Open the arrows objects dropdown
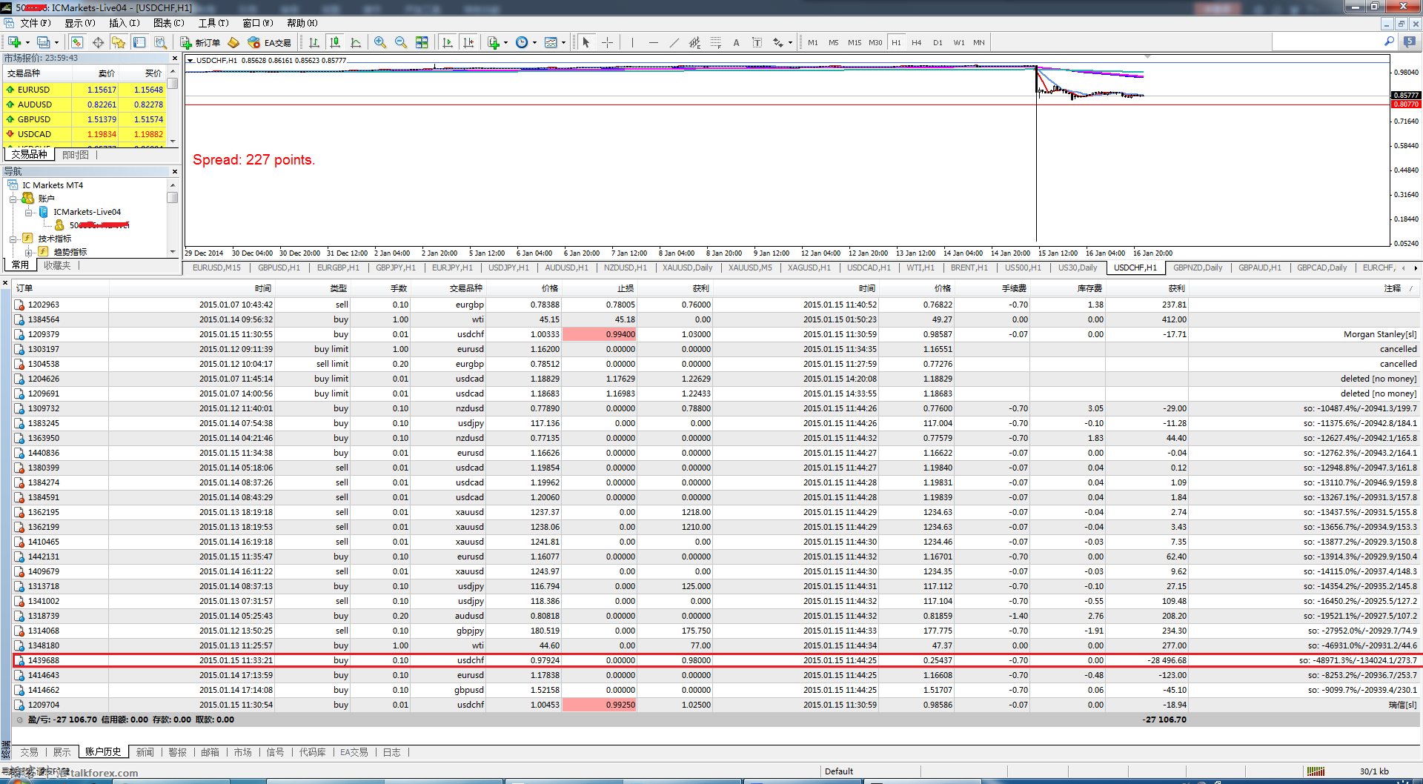This screenshot has width=1423, height=784. point(782,42)
